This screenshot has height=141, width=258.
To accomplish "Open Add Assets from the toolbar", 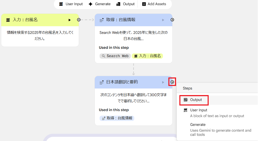I will [x=154, y=4].
